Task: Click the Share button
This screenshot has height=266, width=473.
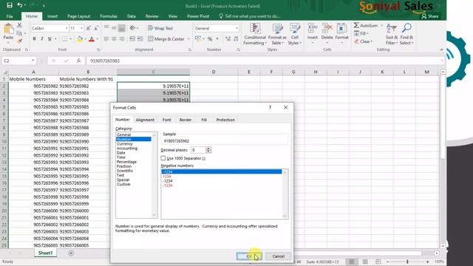Action: click(x=430, y=16)
